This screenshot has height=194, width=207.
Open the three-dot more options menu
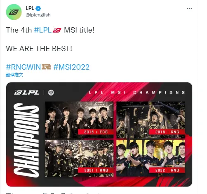[189, 9]
